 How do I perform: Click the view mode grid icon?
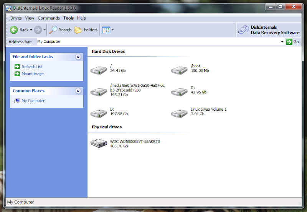point(106,30)
